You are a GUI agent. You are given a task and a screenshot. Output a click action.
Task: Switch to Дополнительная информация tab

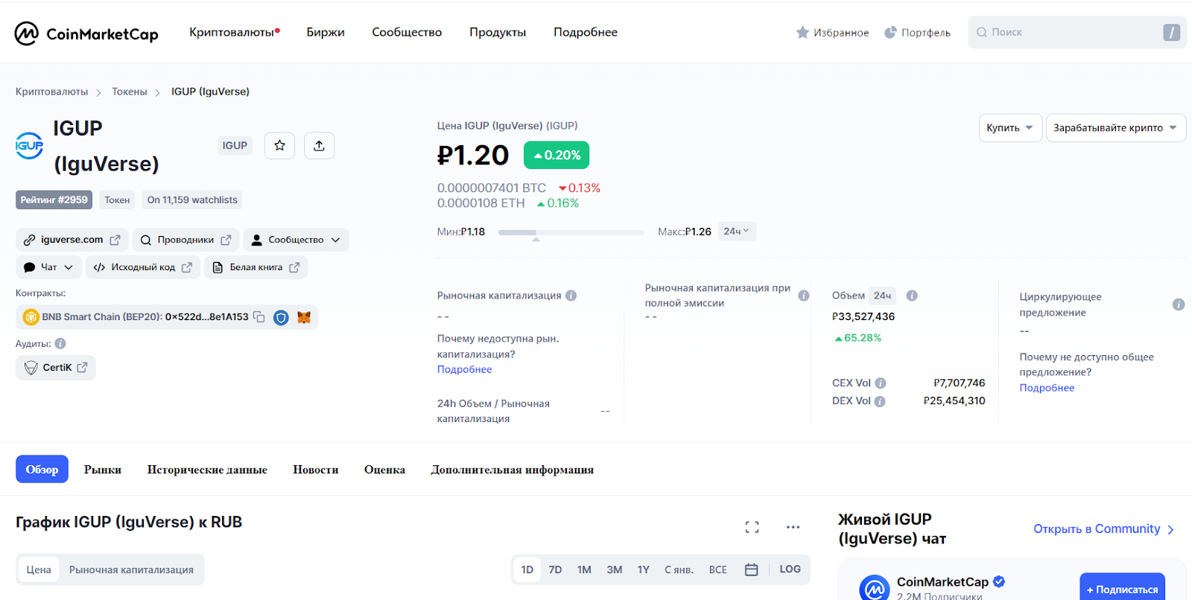click(513, 470)
